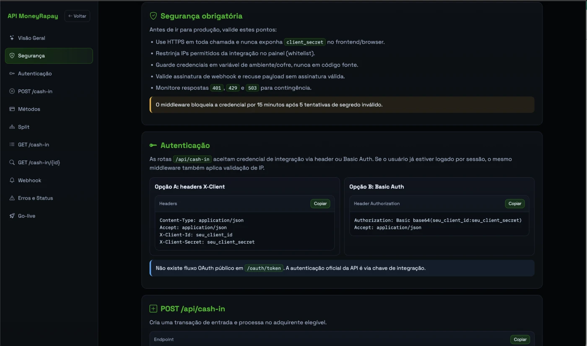The height and width of the screenshot is (346, 587).
Task: Click the bell icon beside Webhook
Action: point(12,180)
